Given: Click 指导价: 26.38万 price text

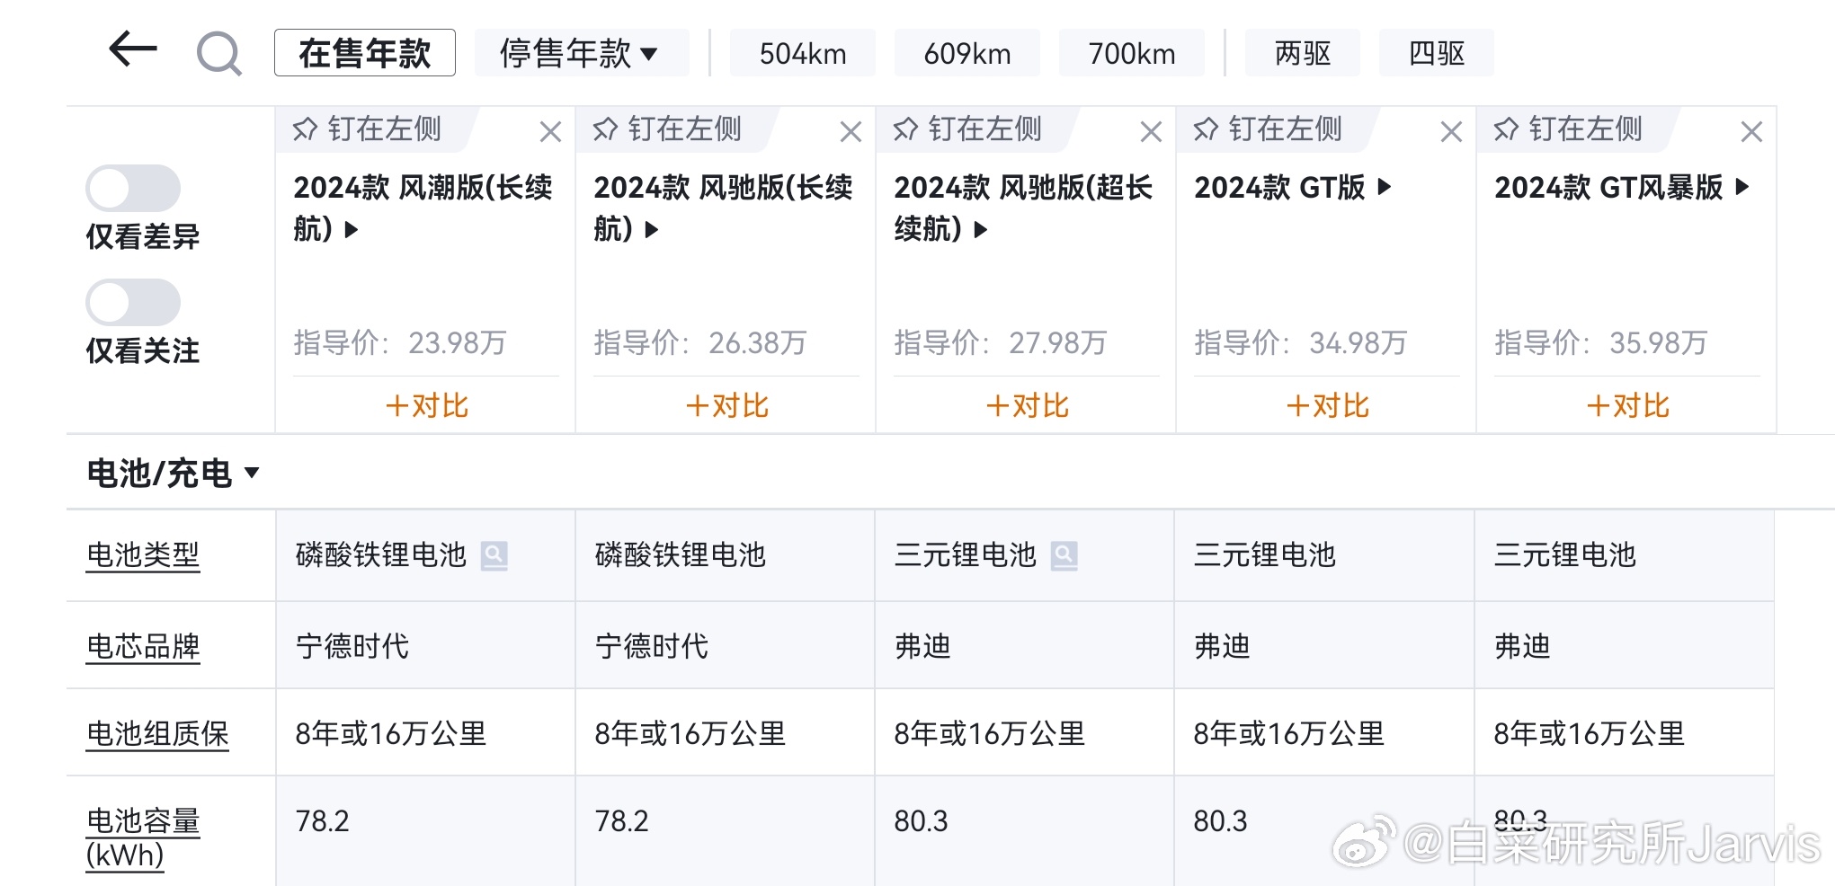Looking at the screenshot, I should 700,342.
